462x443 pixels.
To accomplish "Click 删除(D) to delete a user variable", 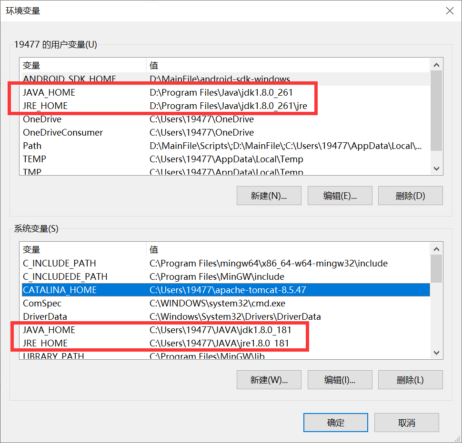I will click(410, 195).
